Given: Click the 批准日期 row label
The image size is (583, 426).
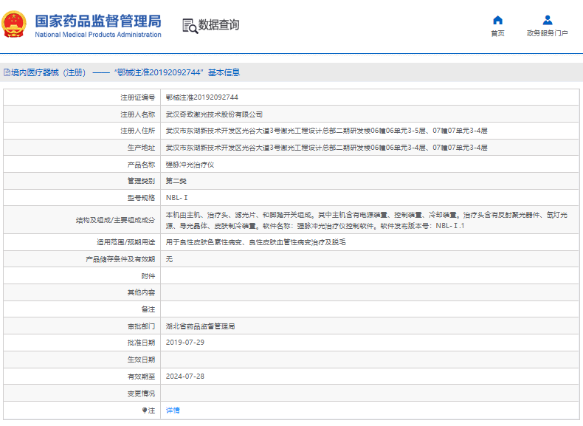Looking at the screenshot, I should pos(141,343).
